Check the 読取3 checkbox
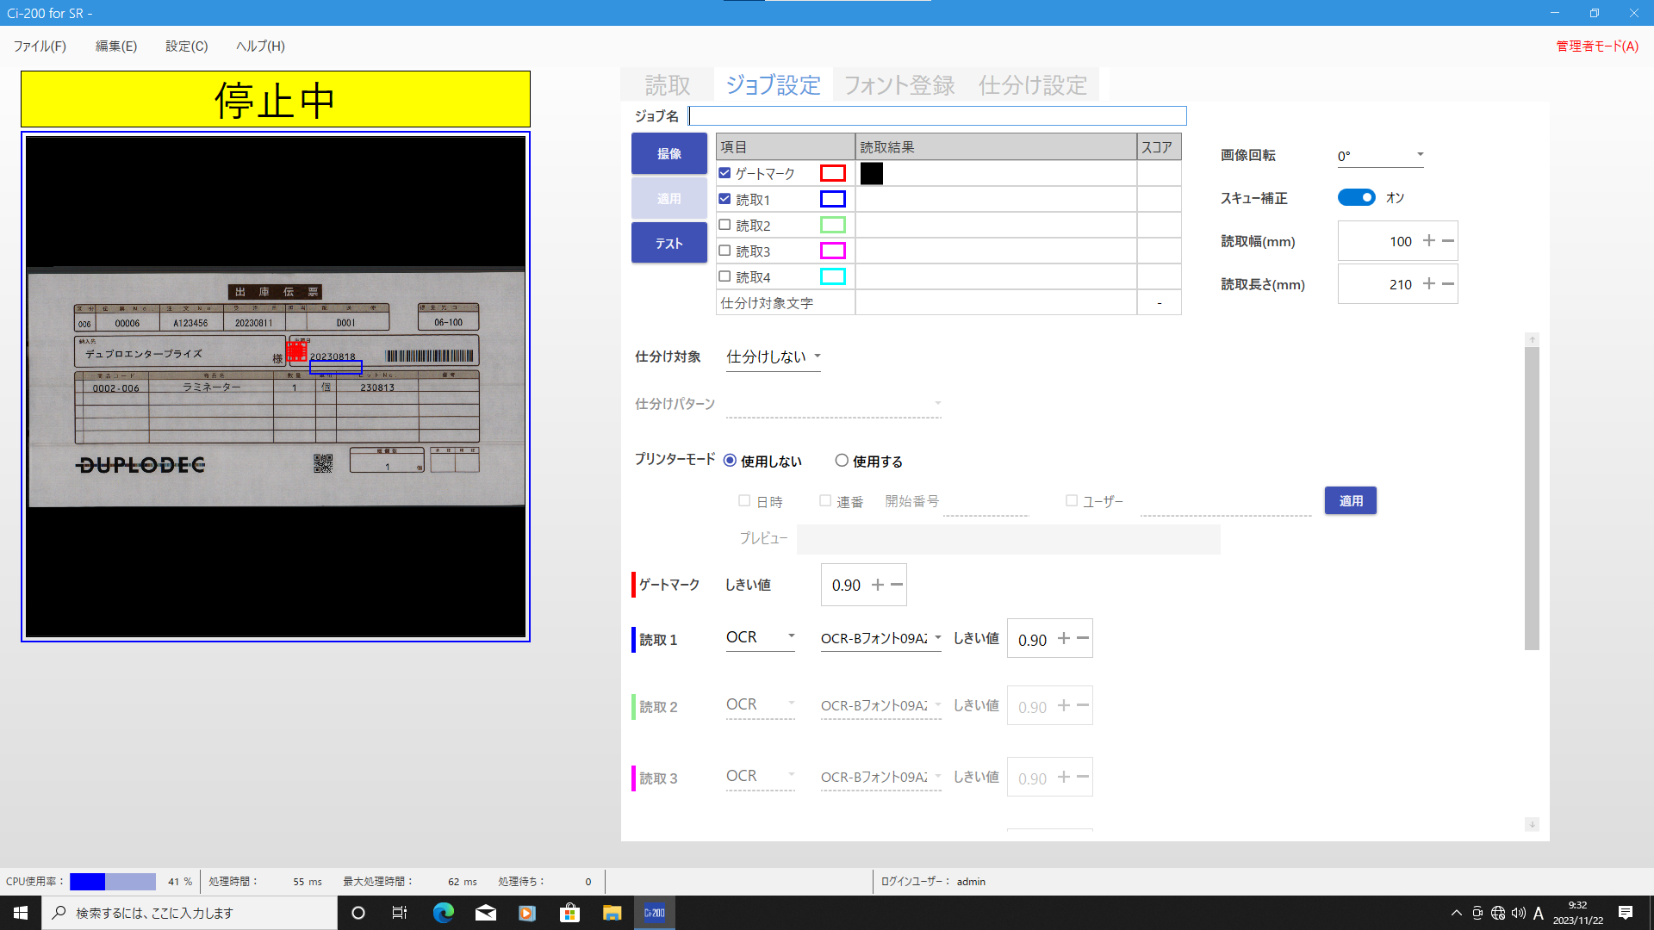The height and width of the screenshot is (930, 1654). coord(724,251)
